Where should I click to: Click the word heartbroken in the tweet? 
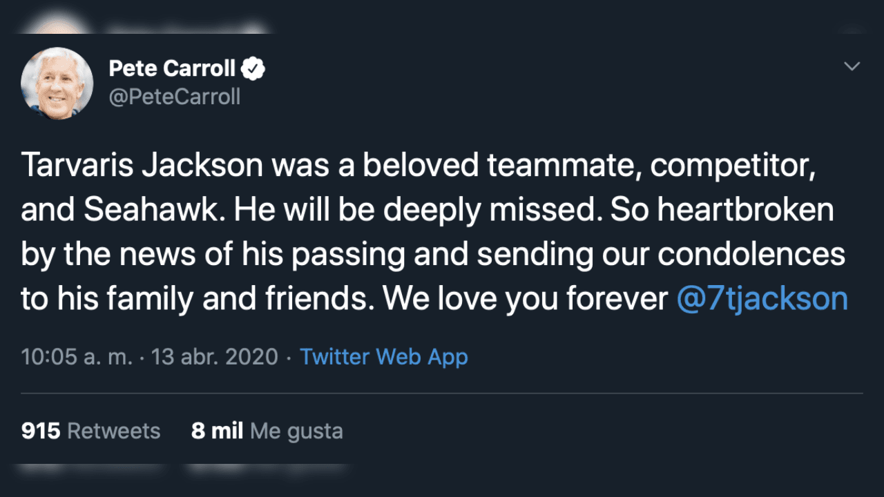745,210
